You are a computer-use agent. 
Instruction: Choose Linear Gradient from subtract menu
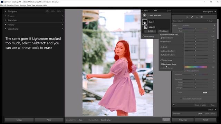[169, 51]
